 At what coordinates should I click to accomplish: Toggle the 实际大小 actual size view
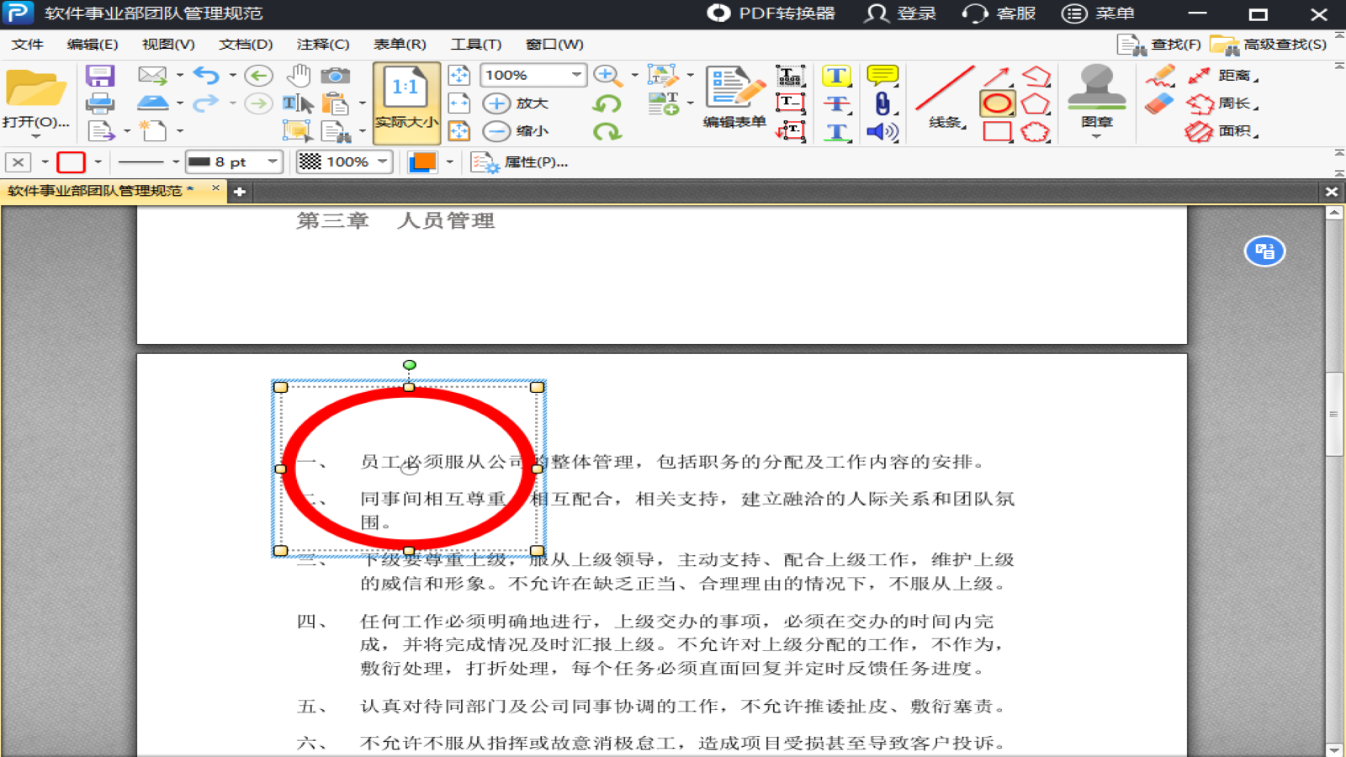point(407,101)
